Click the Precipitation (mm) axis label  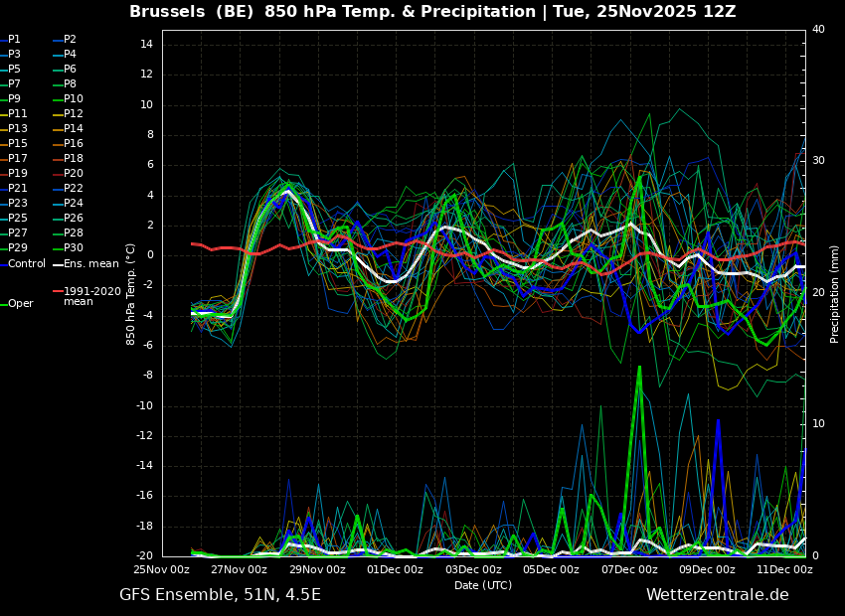[x=834, y=294]
